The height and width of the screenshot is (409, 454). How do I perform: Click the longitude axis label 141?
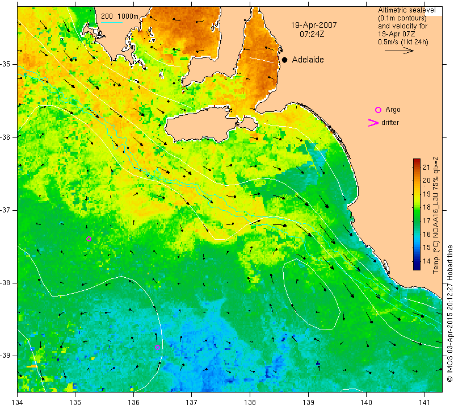[424, 402]
